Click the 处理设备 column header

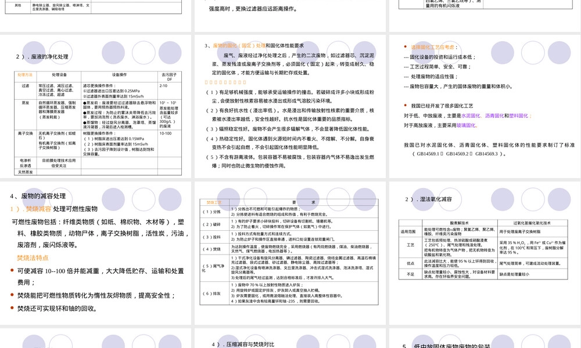tap(59, 75)
